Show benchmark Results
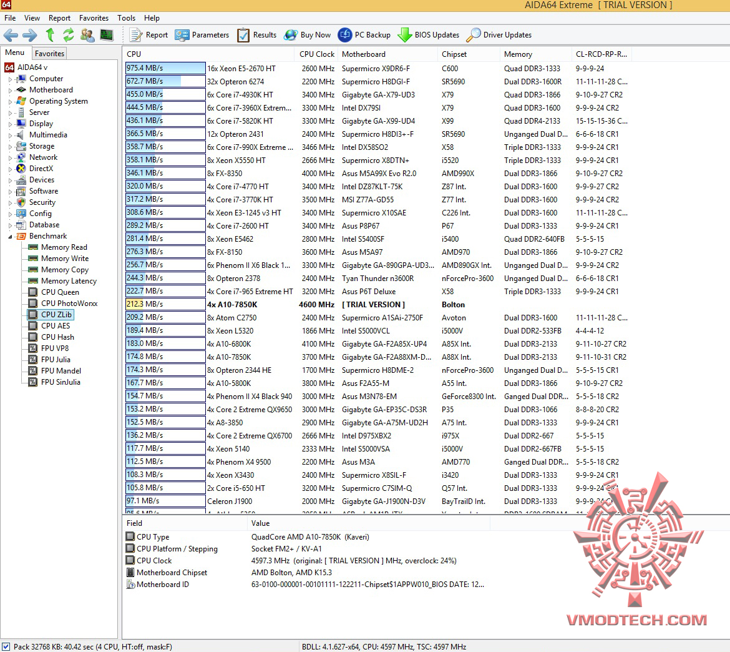 click(256, 35)
